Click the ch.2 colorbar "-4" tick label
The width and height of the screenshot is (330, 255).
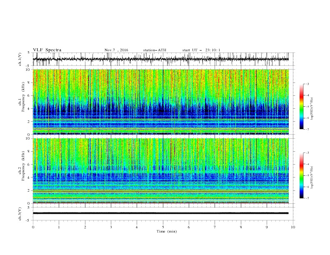[x=307, y=164]
